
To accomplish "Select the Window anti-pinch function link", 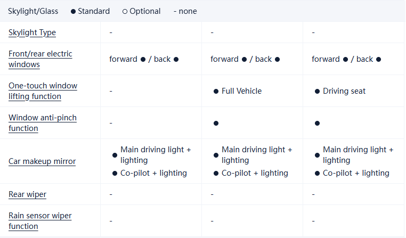I will click(42, 123).
